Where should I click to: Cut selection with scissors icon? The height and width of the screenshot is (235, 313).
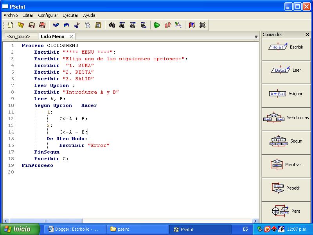click(77, 25)
